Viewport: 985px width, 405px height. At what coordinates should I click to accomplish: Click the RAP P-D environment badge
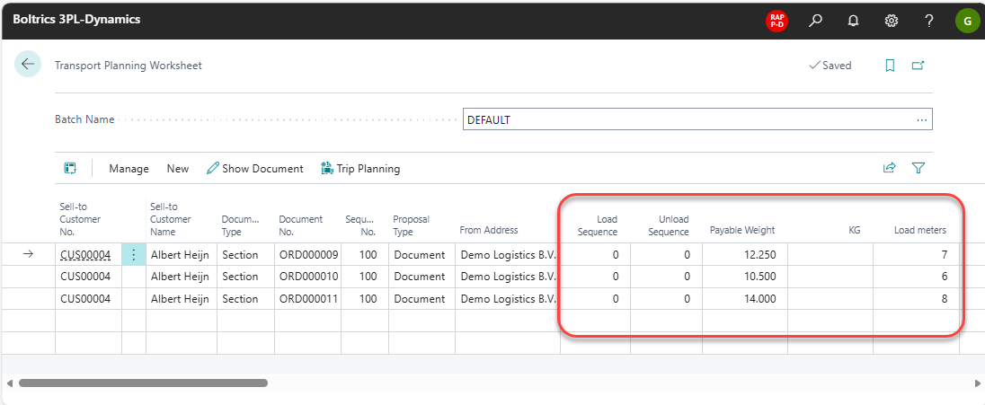coord(776,20)
